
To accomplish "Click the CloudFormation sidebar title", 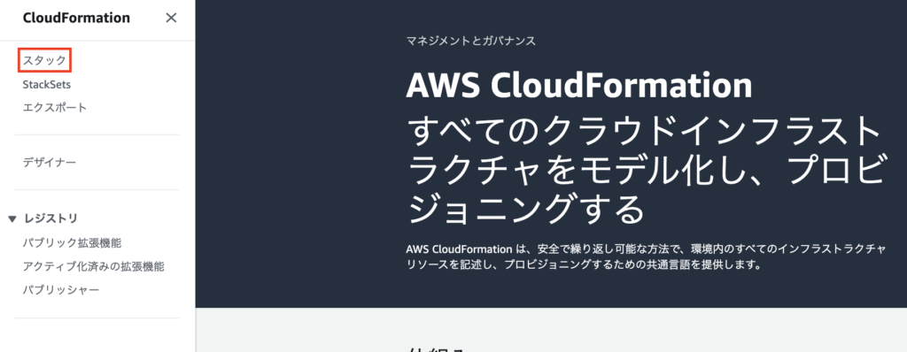I will click(76, 18).
